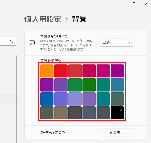The width and height of the screenshot is (151, 143).
Task: Pick the medium green swatch
Action: (75, 85)
